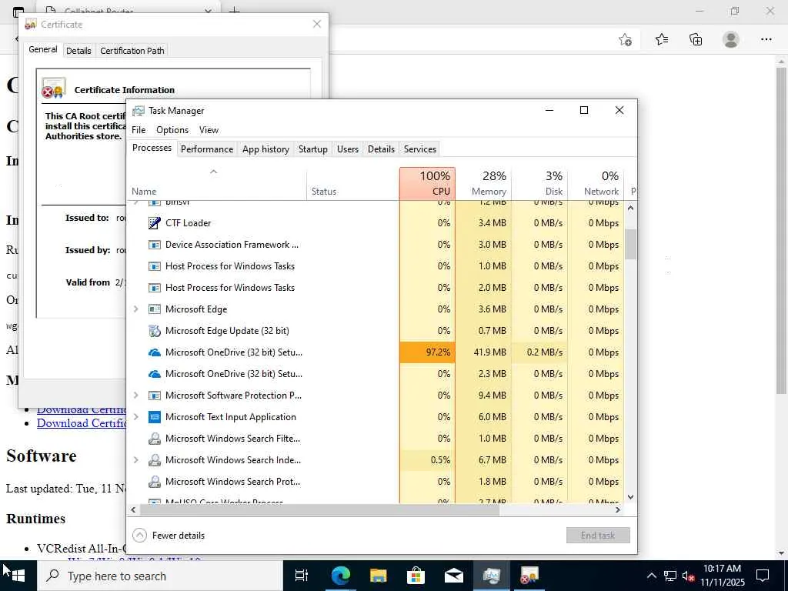Open the View menu in Task Manager
Viewport: 788px width, 591px height.
point(209,130)
